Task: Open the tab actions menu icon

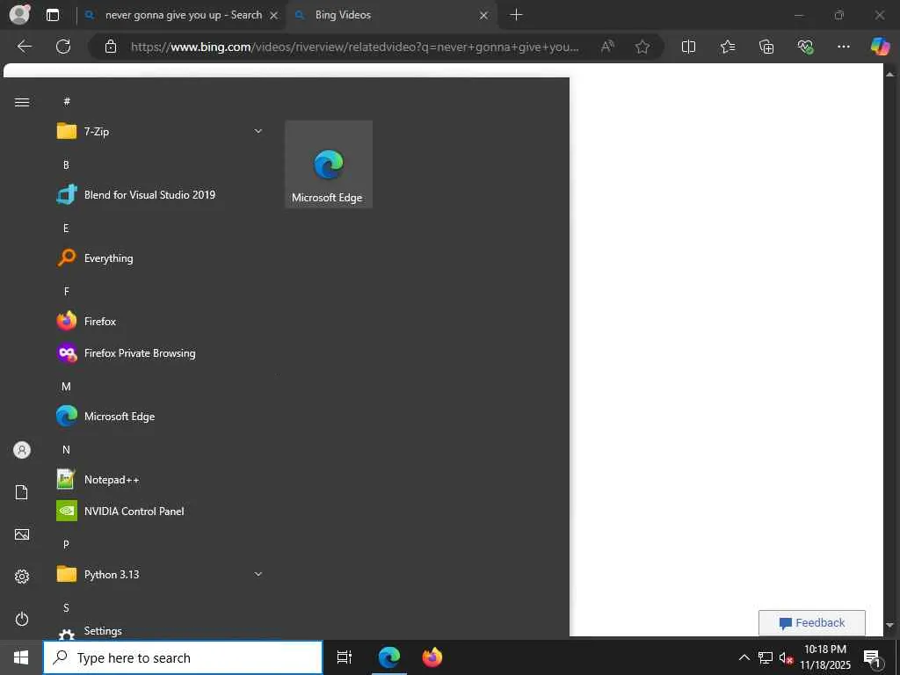Action: pos(53,15)
